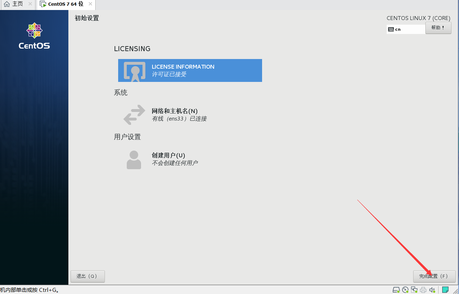
Task: Click the user silhouette icon
Action: tap(134, 160)
